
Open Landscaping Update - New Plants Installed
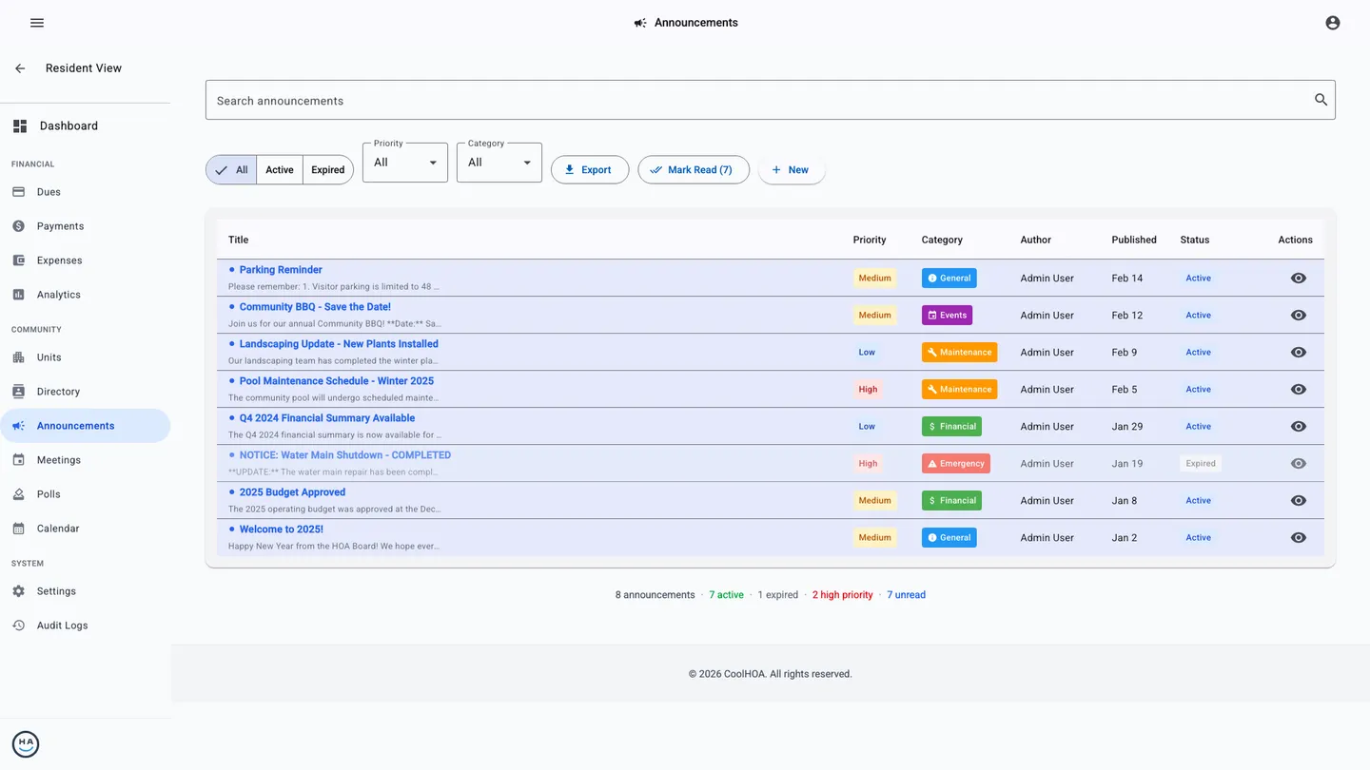tap(339, 344)
